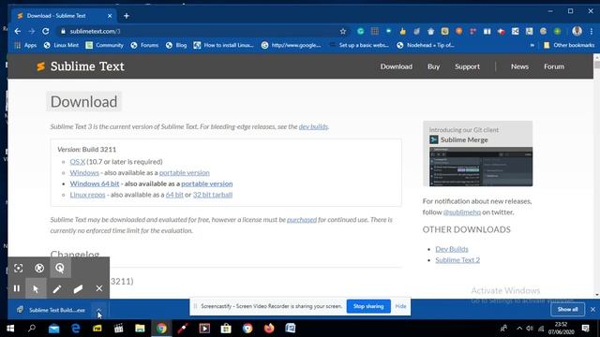The image size is (600, 337).
Task: Open the Linux Mint bookmark
Action: pos(61,45)
